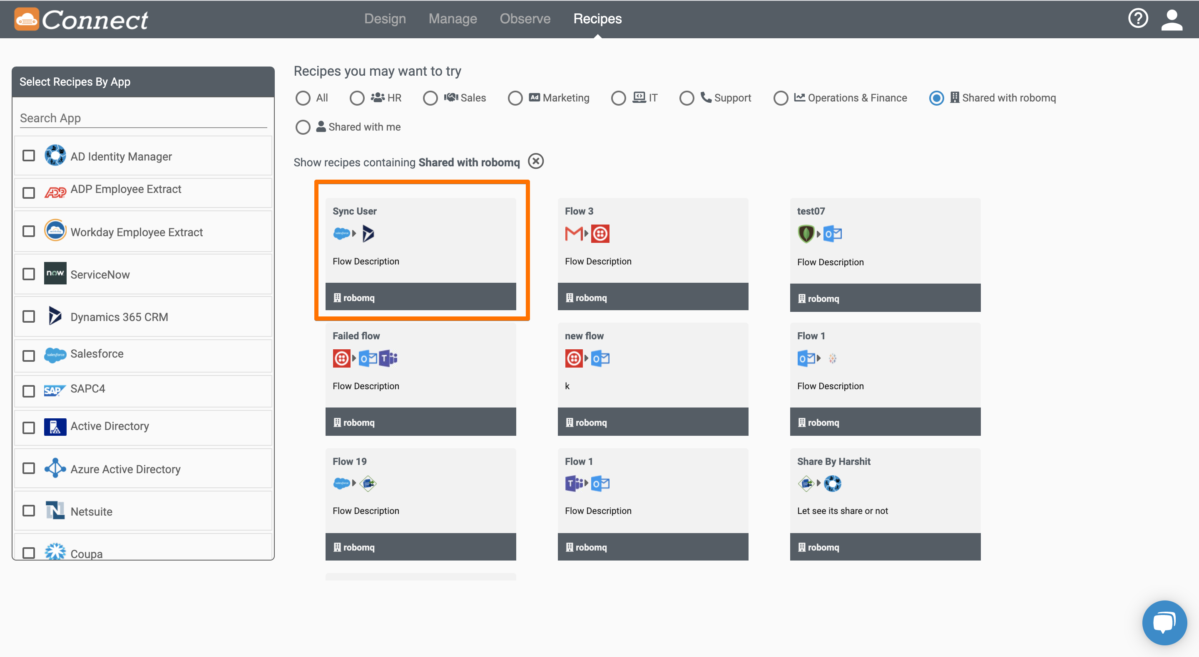Check the Workday Employee Extract checkbox
The height and width of the screenshot is (657, 1199).
29,231
